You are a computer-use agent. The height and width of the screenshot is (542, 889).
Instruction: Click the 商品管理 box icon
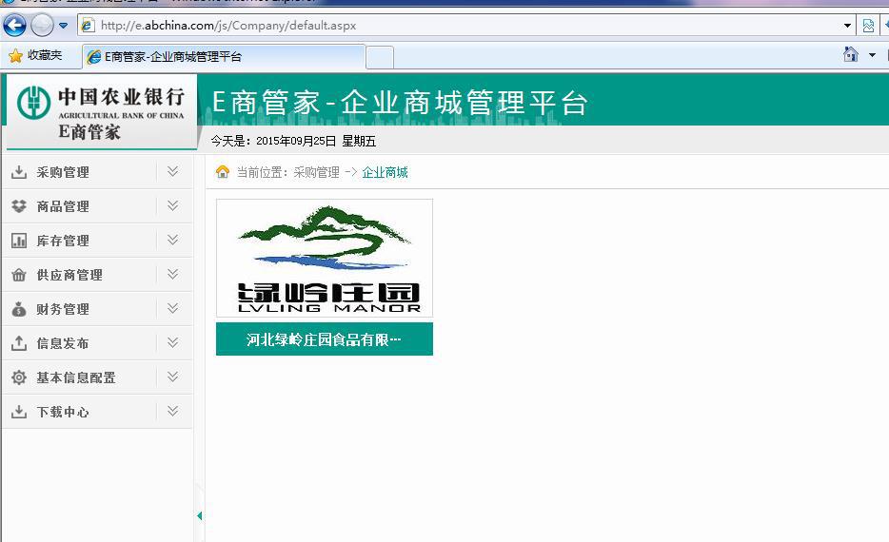tap(19, 206)
